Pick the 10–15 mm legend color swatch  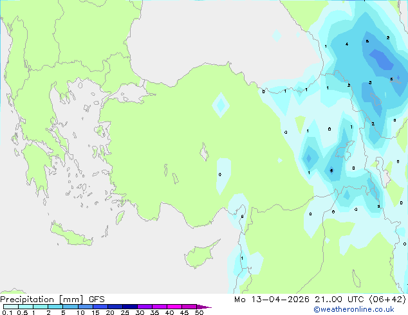(86, 307)
